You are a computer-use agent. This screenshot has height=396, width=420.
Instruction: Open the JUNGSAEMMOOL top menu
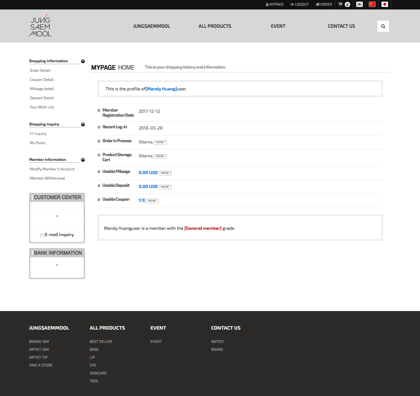[x=152, y=26]
